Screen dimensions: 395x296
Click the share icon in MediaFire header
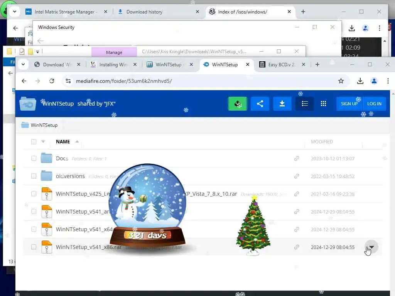pos(260,104)
